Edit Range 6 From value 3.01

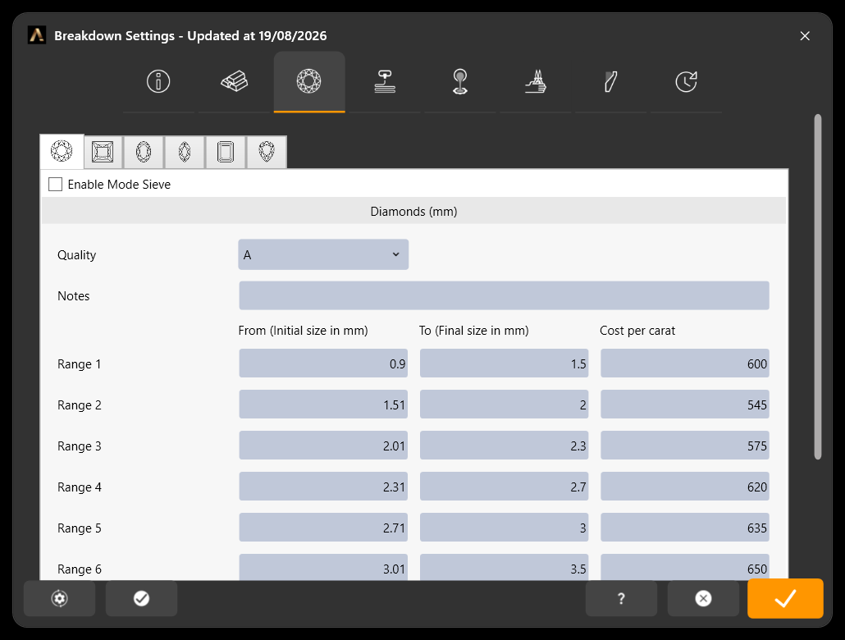(x=323, y=567)
